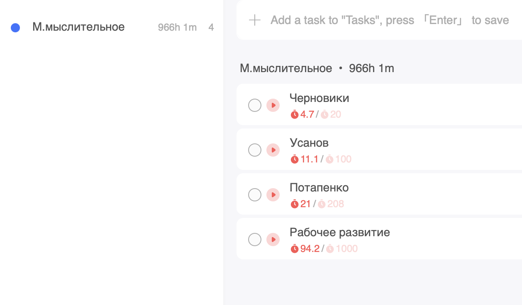
Task: Select the М.мыслительное project in the sidebar
Action: [x=78, y=27]
